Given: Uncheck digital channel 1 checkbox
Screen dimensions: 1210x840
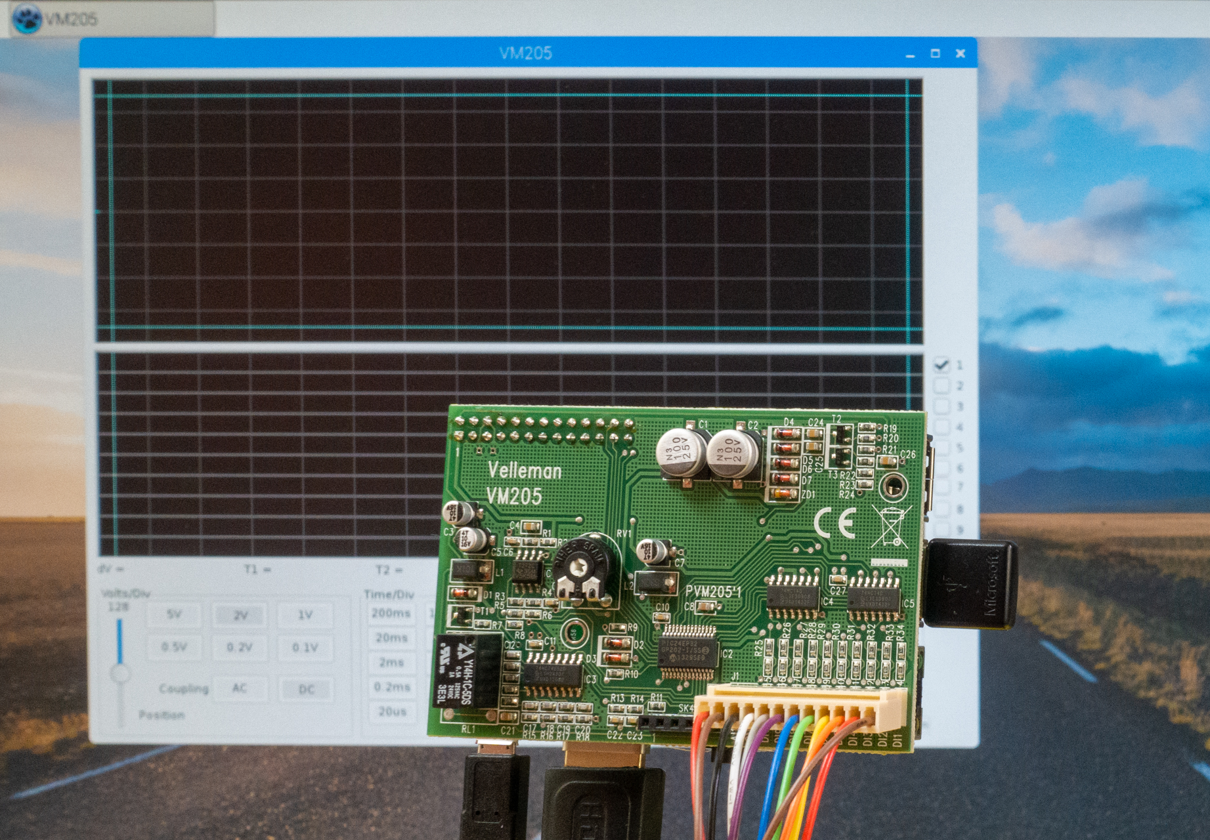Looking at the screenshot, I should pyautogui.click(x=941, y=364).
